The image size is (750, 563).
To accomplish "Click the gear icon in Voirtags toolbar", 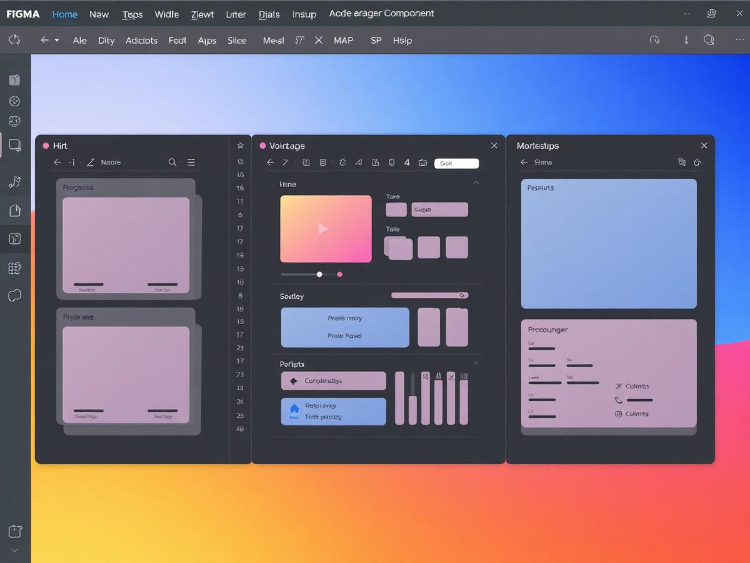I will pyautogui.click(x=342, y=163).
